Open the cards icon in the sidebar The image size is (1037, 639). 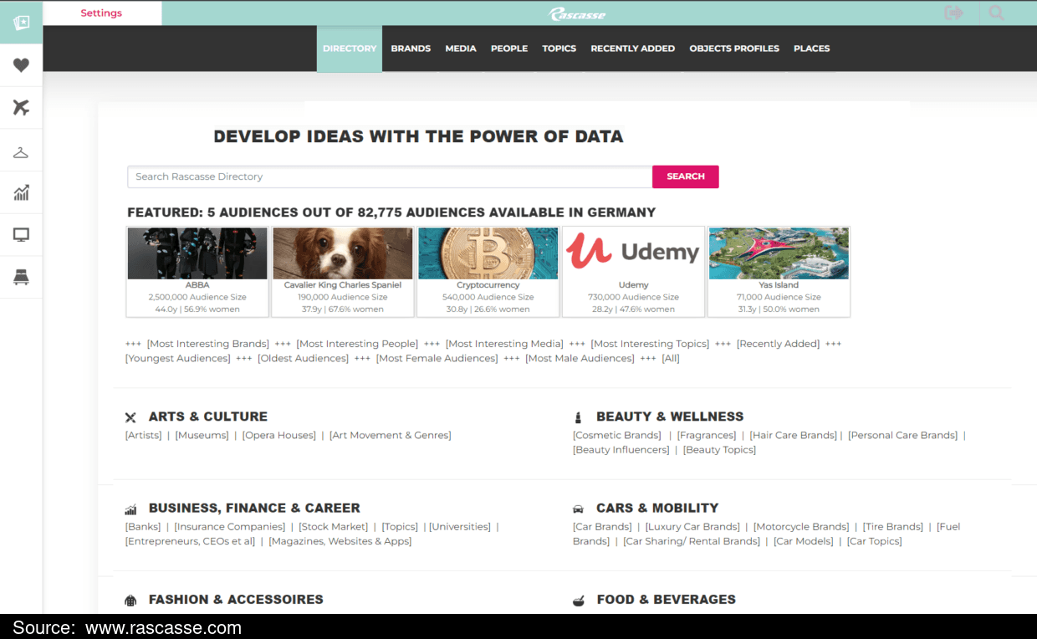click(21, 23)
